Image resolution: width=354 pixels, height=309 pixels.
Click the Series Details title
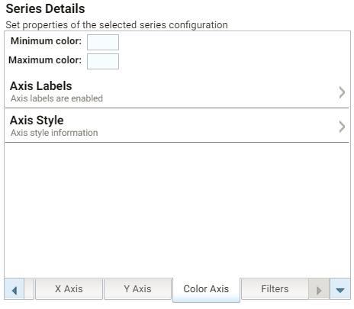(45, 8)
